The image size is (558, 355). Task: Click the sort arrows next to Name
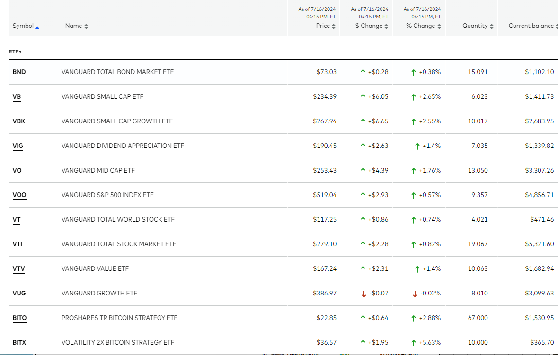tap(86, 26)
